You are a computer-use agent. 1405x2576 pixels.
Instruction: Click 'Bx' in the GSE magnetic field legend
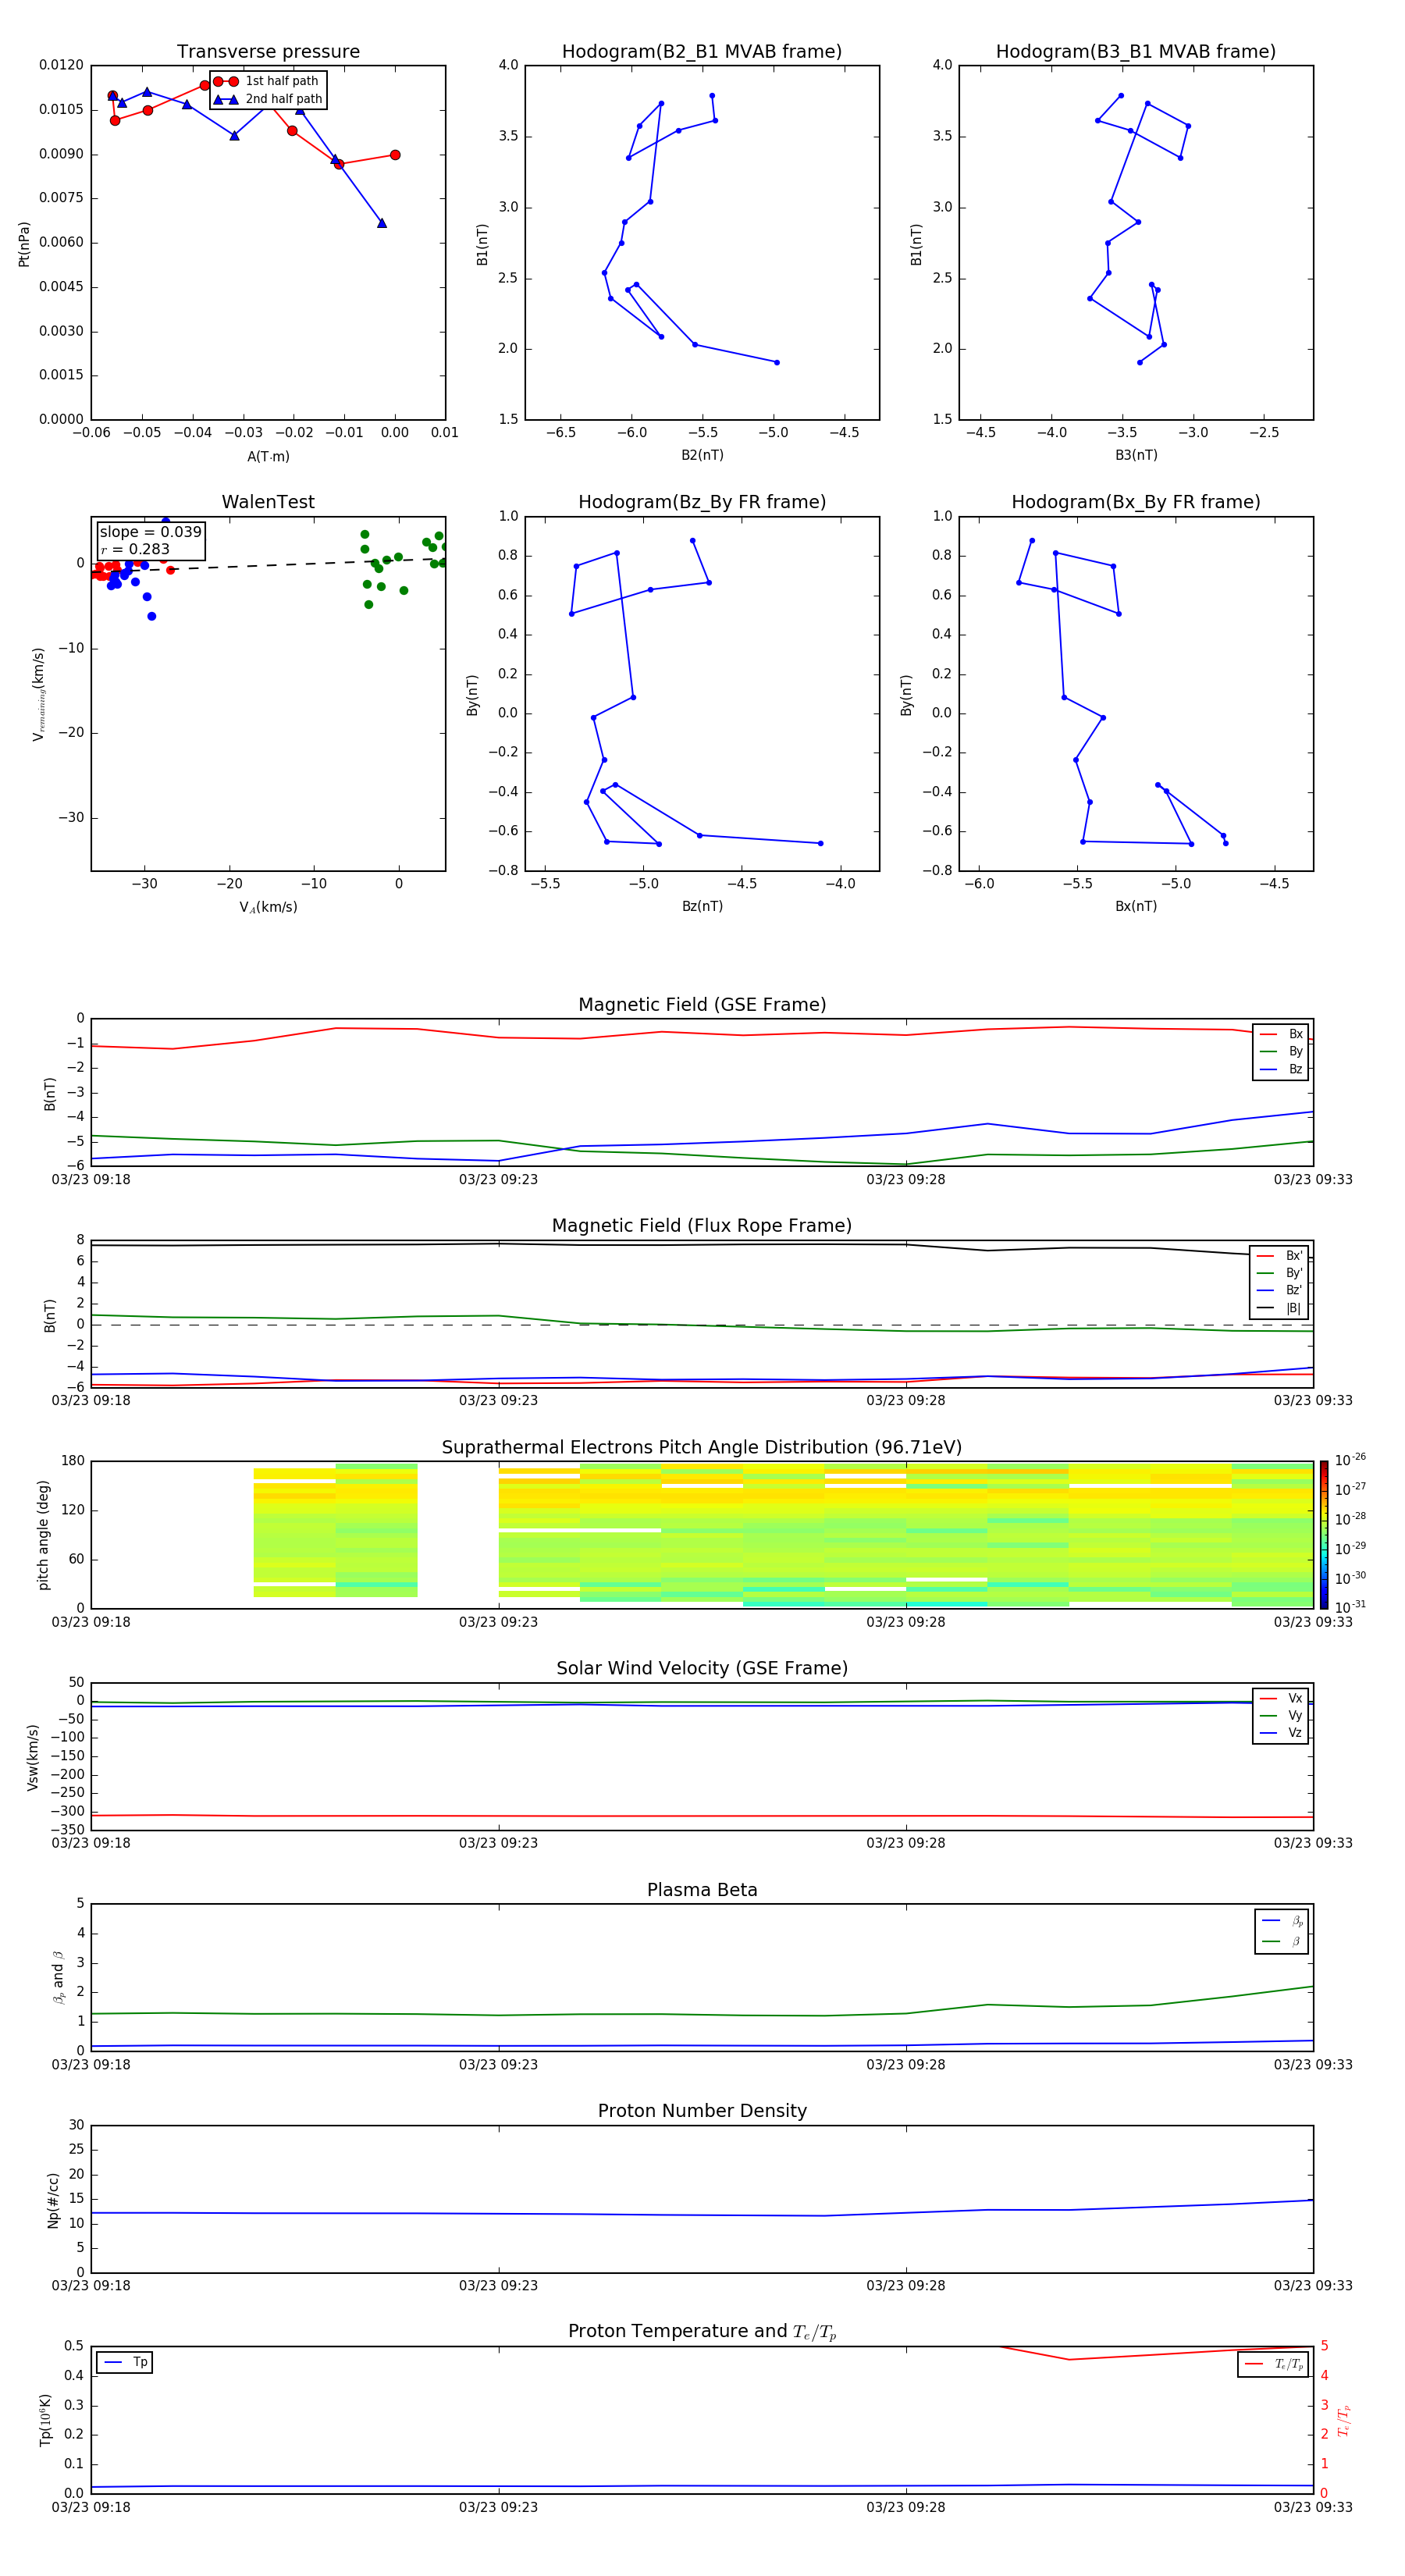[x=1281, y=1034]
